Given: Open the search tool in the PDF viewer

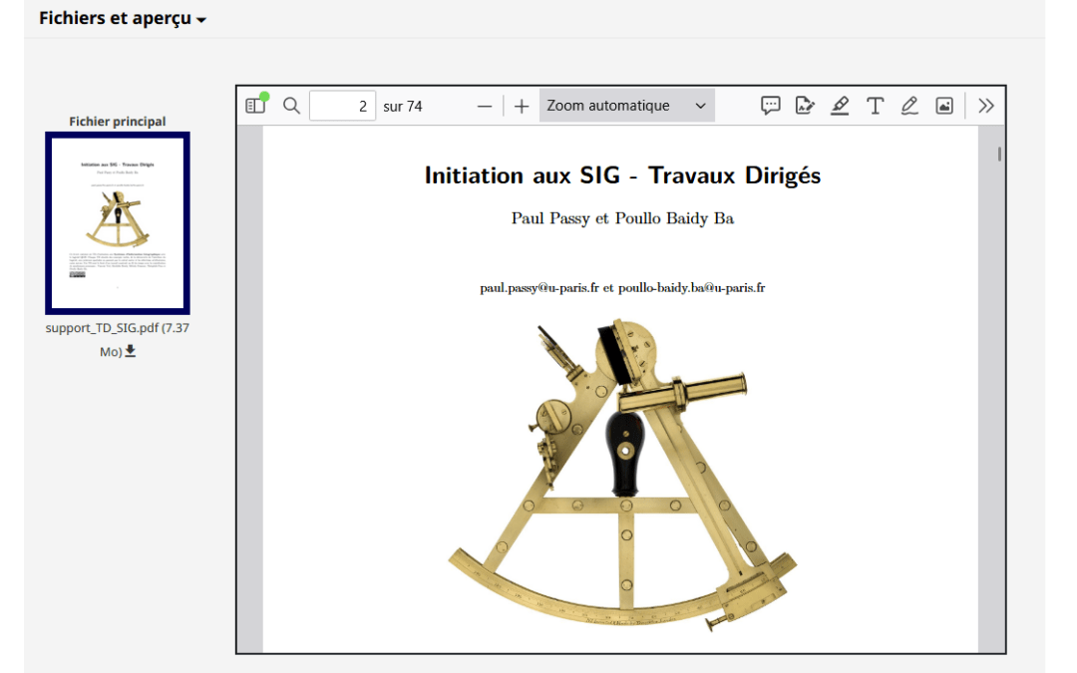Looking at the screenshot, I should pyautogui.click(x=291, y=105).
